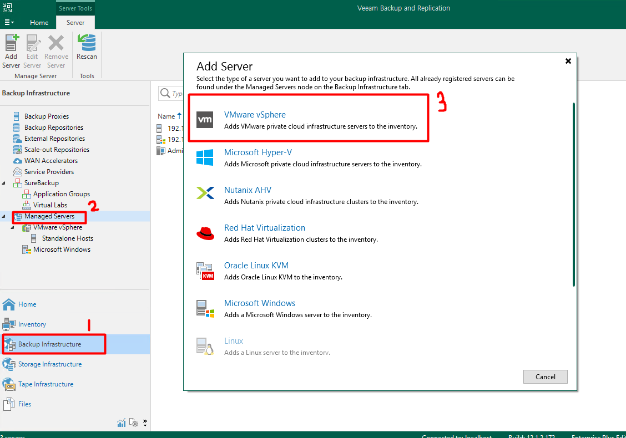Open Scale-out Repositories node
Screen dimensions: 626x438
(x=57, y=150)
